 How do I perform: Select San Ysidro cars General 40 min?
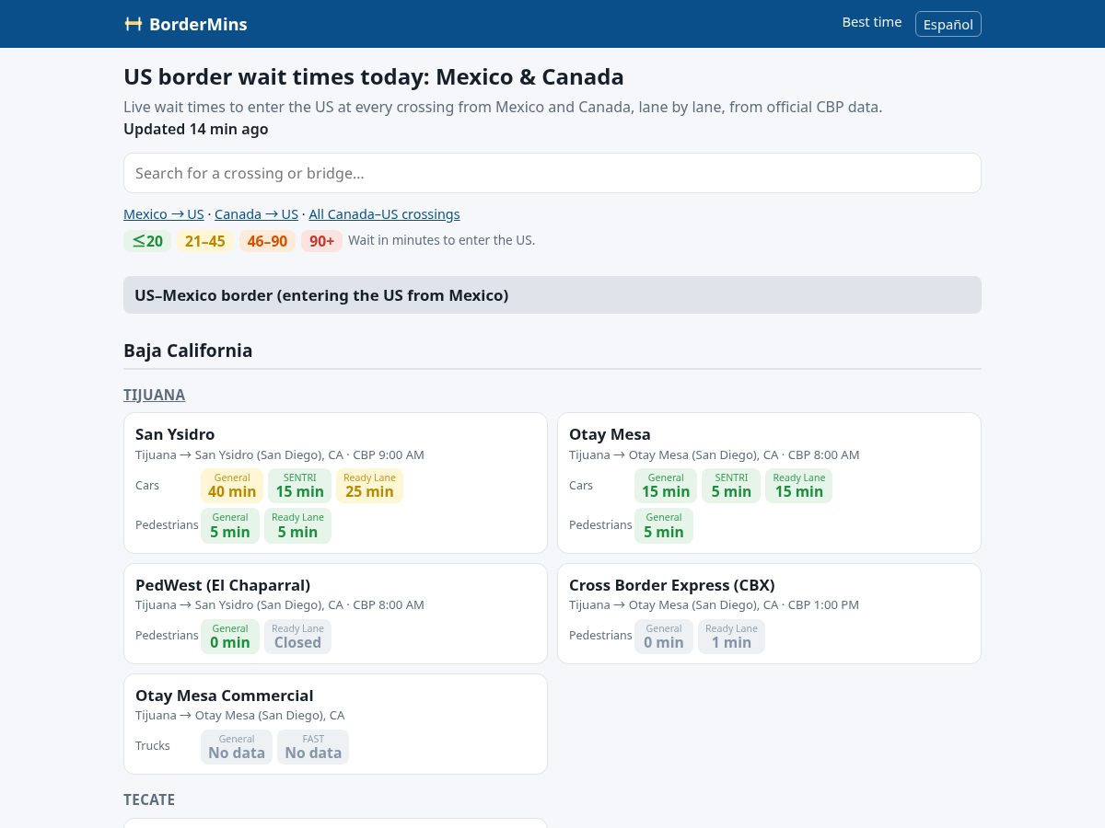tap(232, 486)
